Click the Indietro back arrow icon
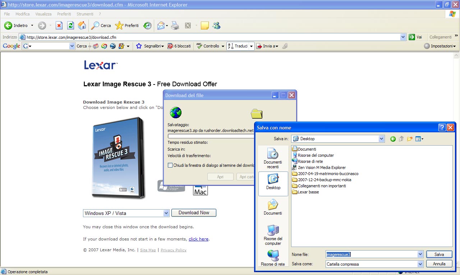Screen dimensions: 460x275 (x=8, y=26)
